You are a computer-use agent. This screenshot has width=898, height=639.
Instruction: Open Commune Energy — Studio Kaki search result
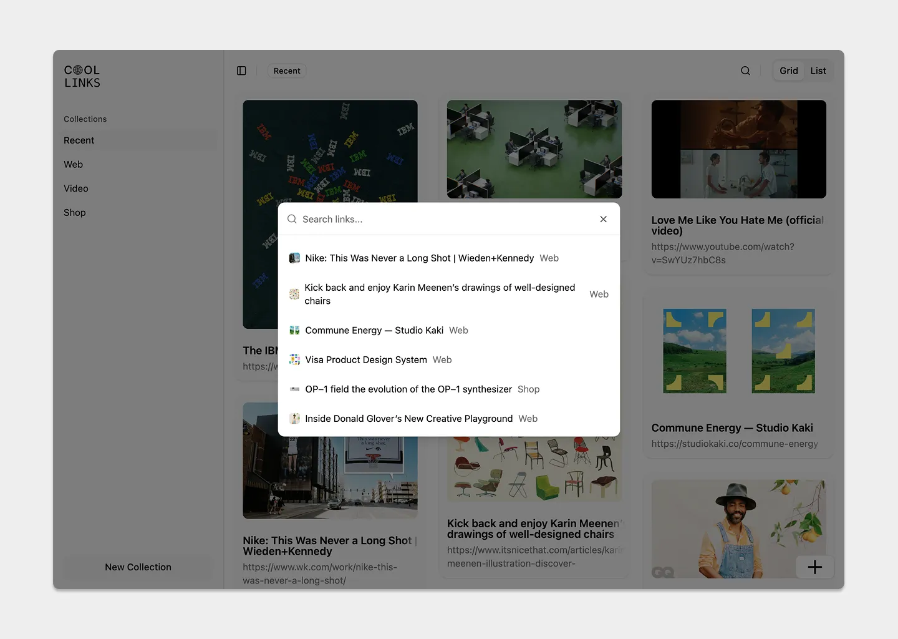click(x=449, y=330)
